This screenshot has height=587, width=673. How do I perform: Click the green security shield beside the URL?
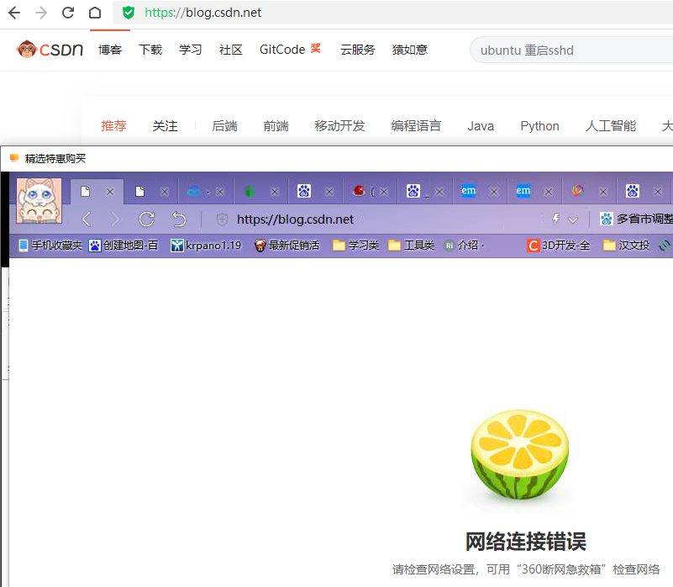128,13
